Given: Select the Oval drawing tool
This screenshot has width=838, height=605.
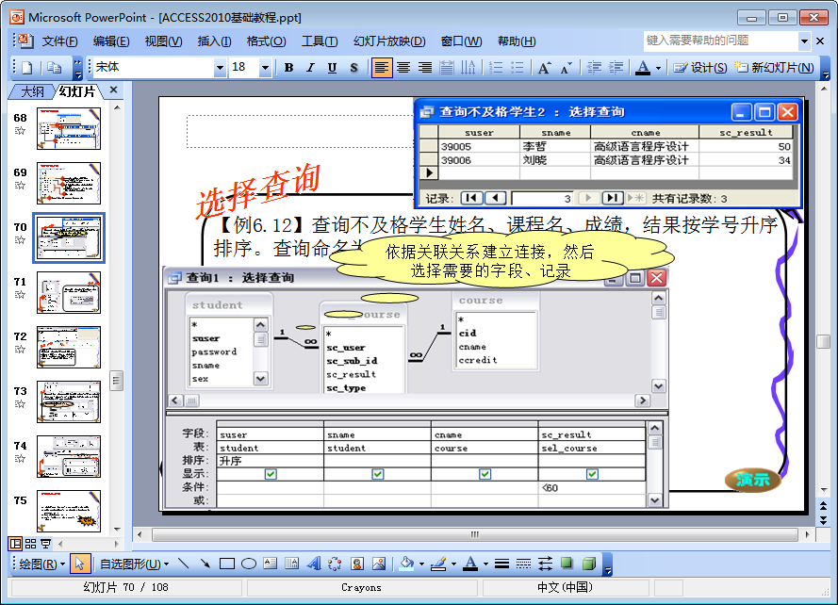Looking at the screenshot, I should click(249, 564).
